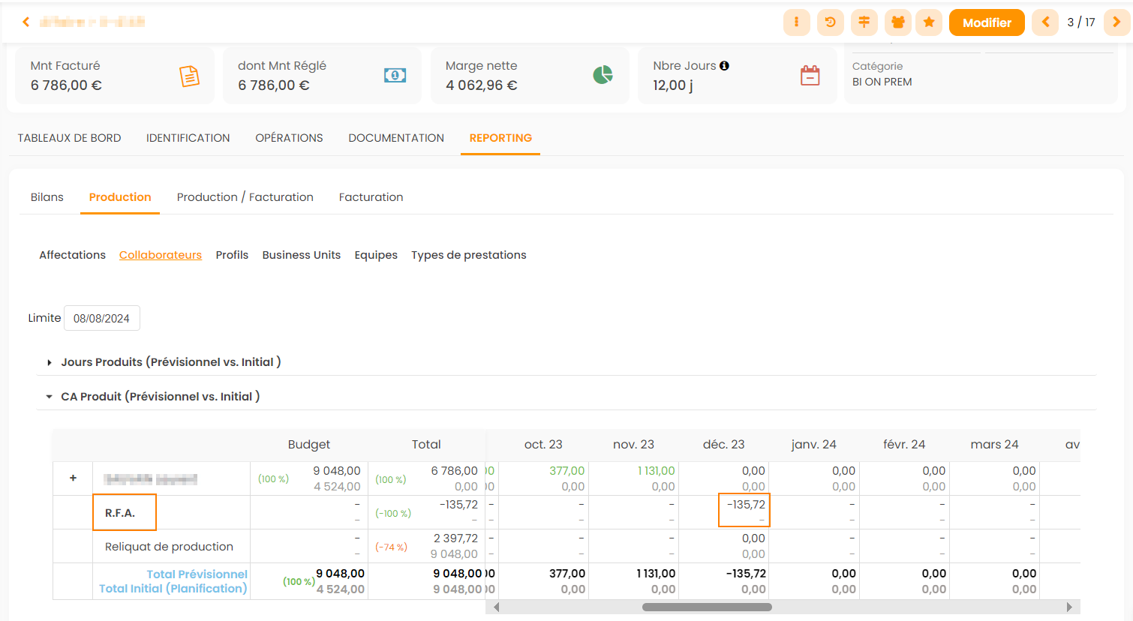Go to the next record arrow
This screenshot has height=621, width=1133.
point(1116,22)
